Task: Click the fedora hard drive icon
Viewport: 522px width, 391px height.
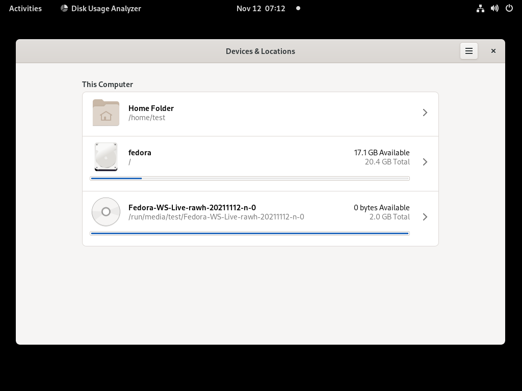Action: click(106, 157)
